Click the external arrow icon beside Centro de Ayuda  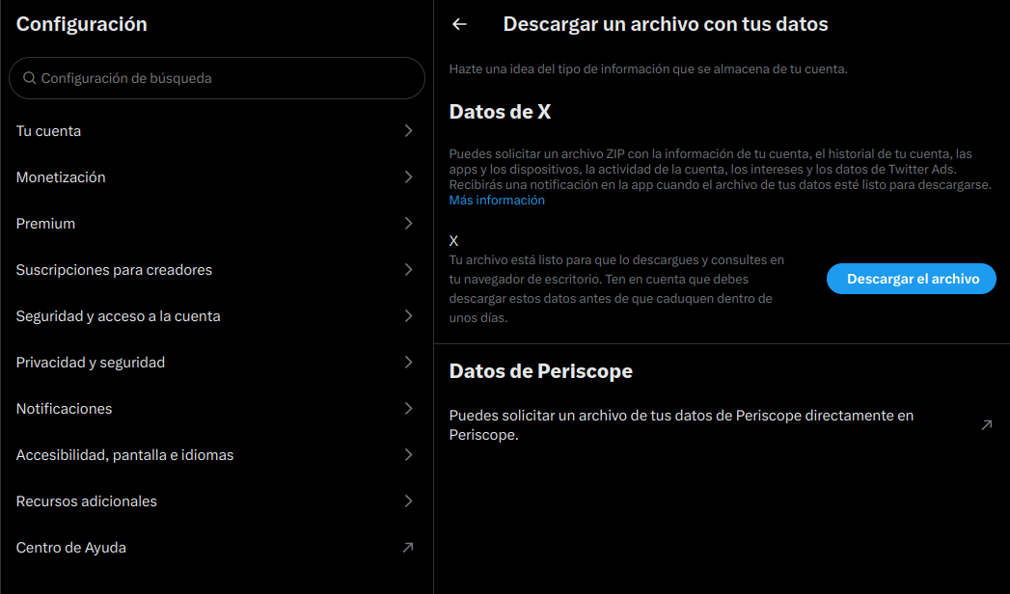pos(408,548)
